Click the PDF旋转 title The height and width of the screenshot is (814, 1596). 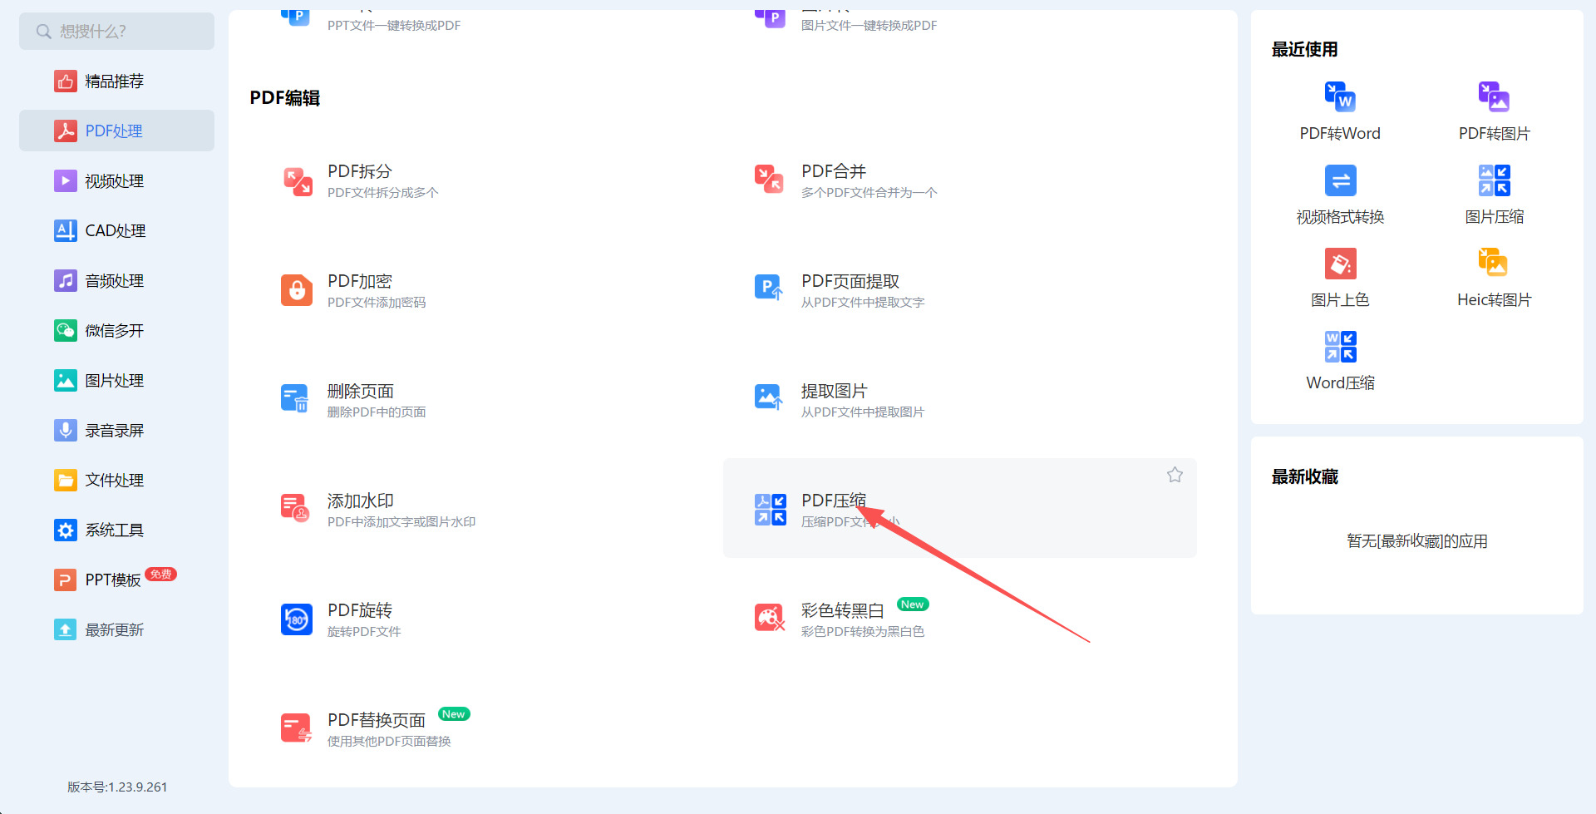coord(360,610)
